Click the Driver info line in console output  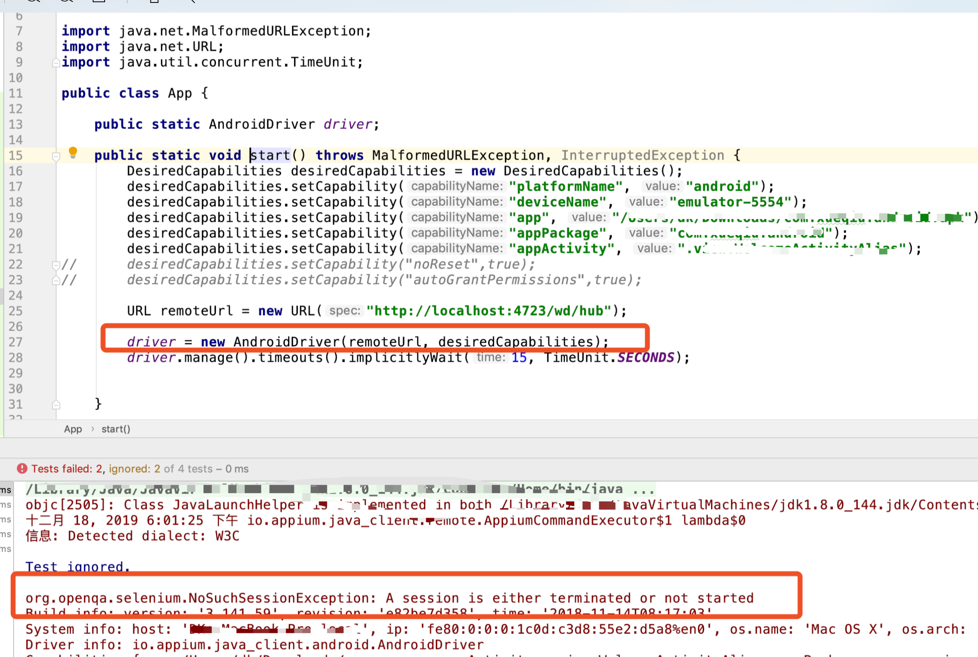click(x=254, y=644)
